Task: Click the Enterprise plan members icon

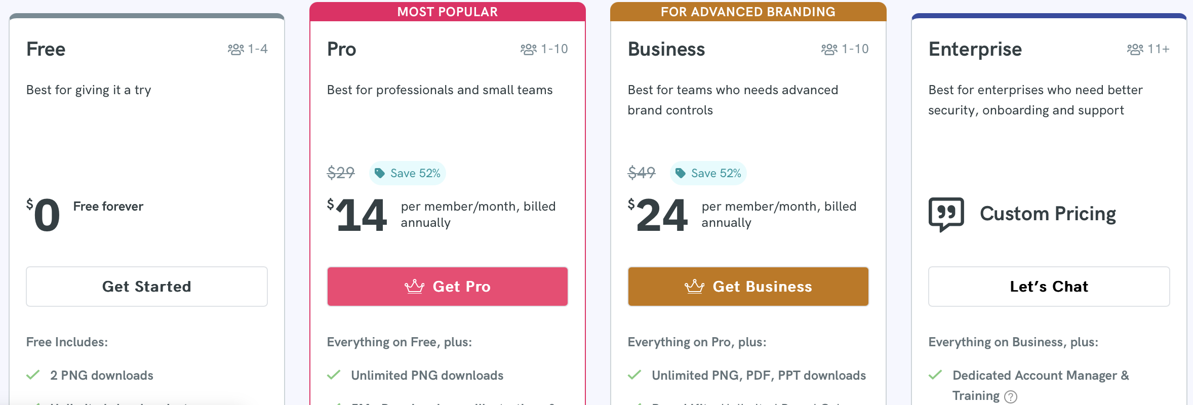Action: point(1135,49)
